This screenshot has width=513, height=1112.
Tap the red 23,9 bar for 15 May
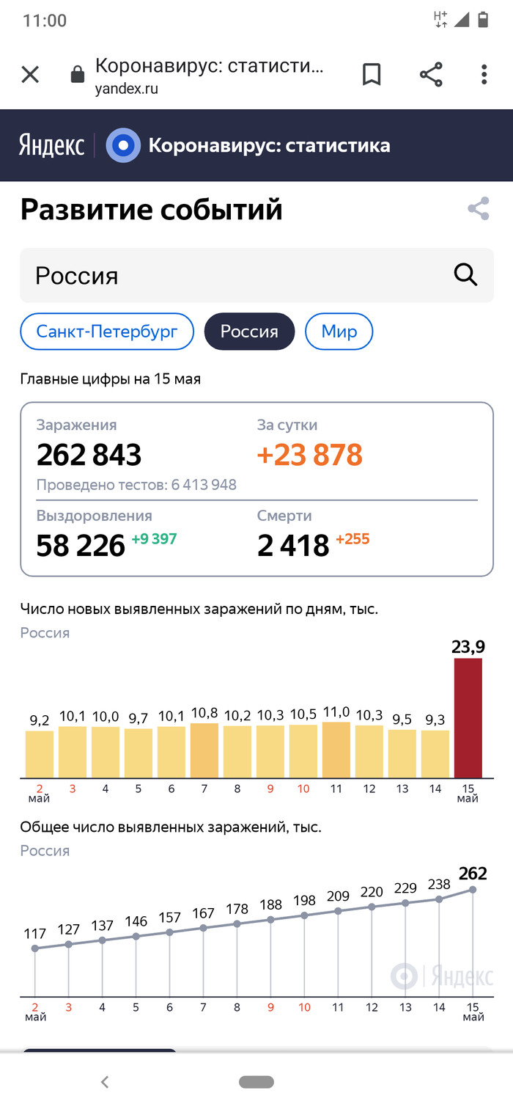pos(468,717)
